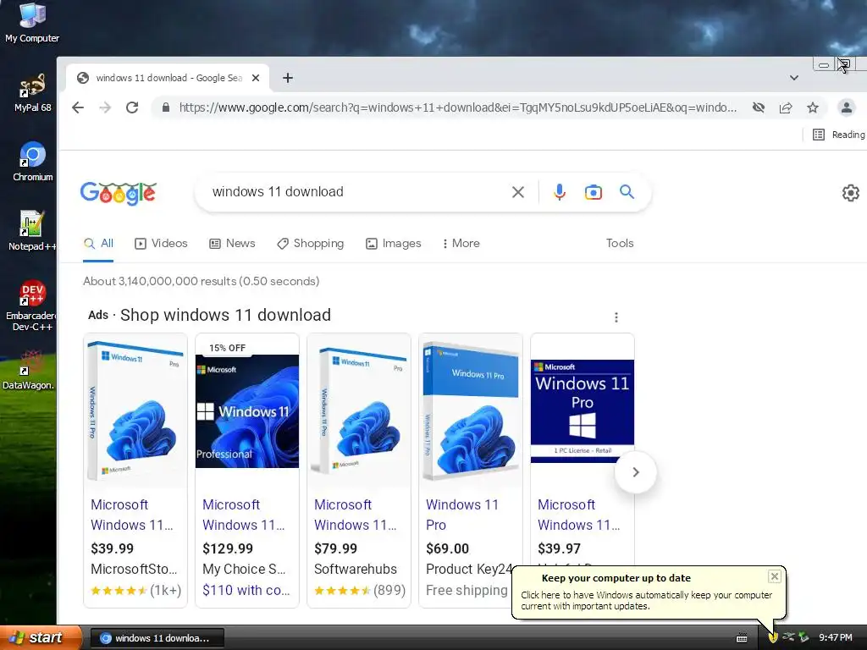867x650 pixels.
Task: Select the windows 11 download browser tab
Action: [168, 78]
